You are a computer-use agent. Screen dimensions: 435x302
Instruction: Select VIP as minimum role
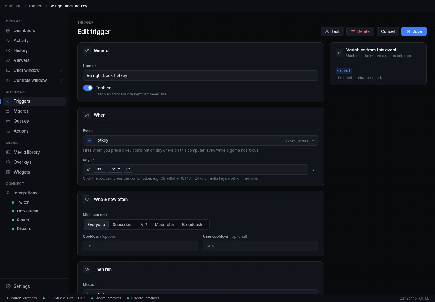click(144, 224)
